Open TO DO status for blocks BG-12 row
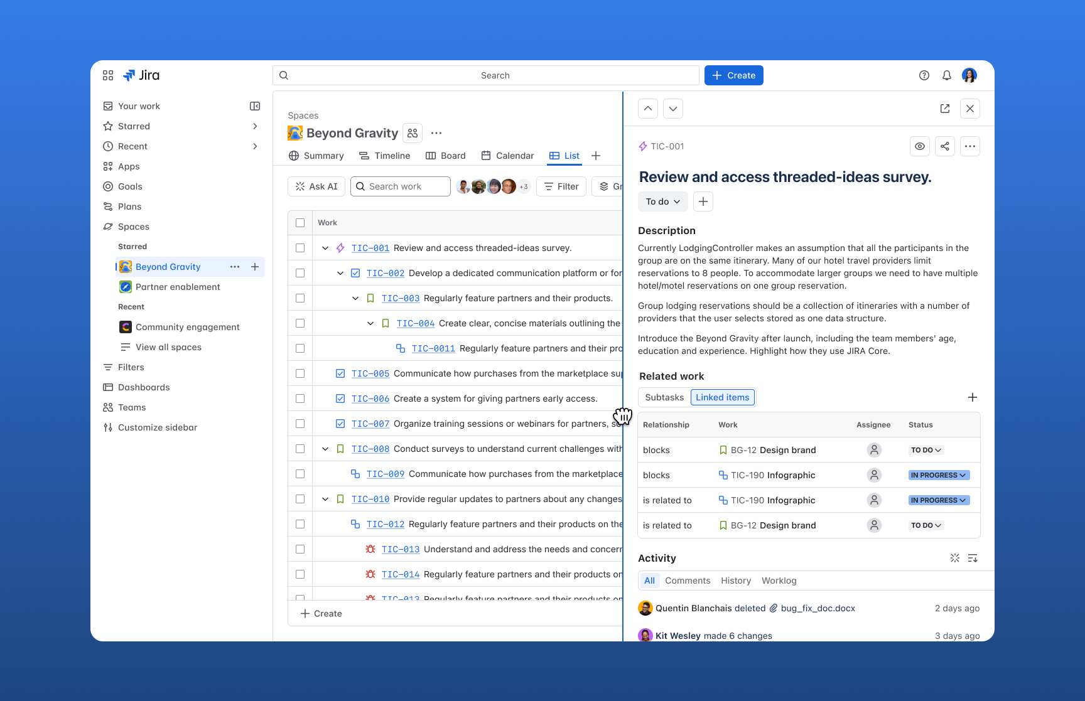This screenshot has height=701, width=1085. tap(926, 450)
